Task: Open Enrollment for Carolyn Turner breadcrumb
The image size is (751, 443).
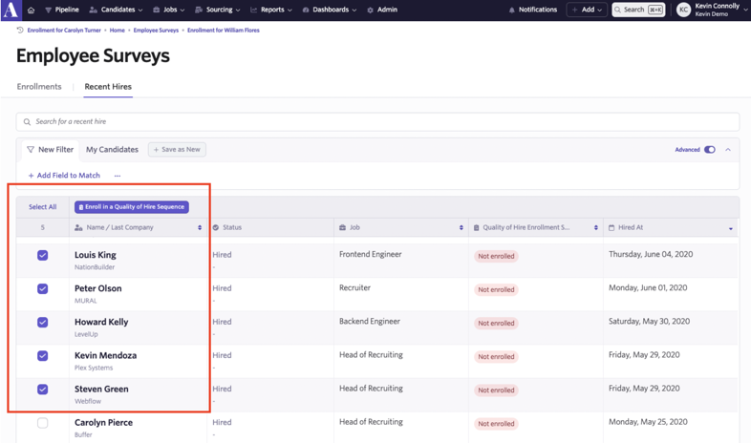Action: point(64,31)
